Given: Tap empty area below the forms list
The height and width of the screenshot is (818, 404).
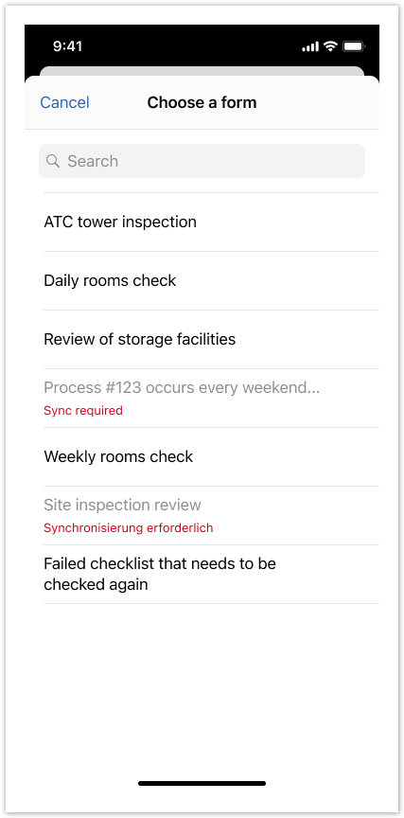Looking at the screenshot, I should coord(202,688).
